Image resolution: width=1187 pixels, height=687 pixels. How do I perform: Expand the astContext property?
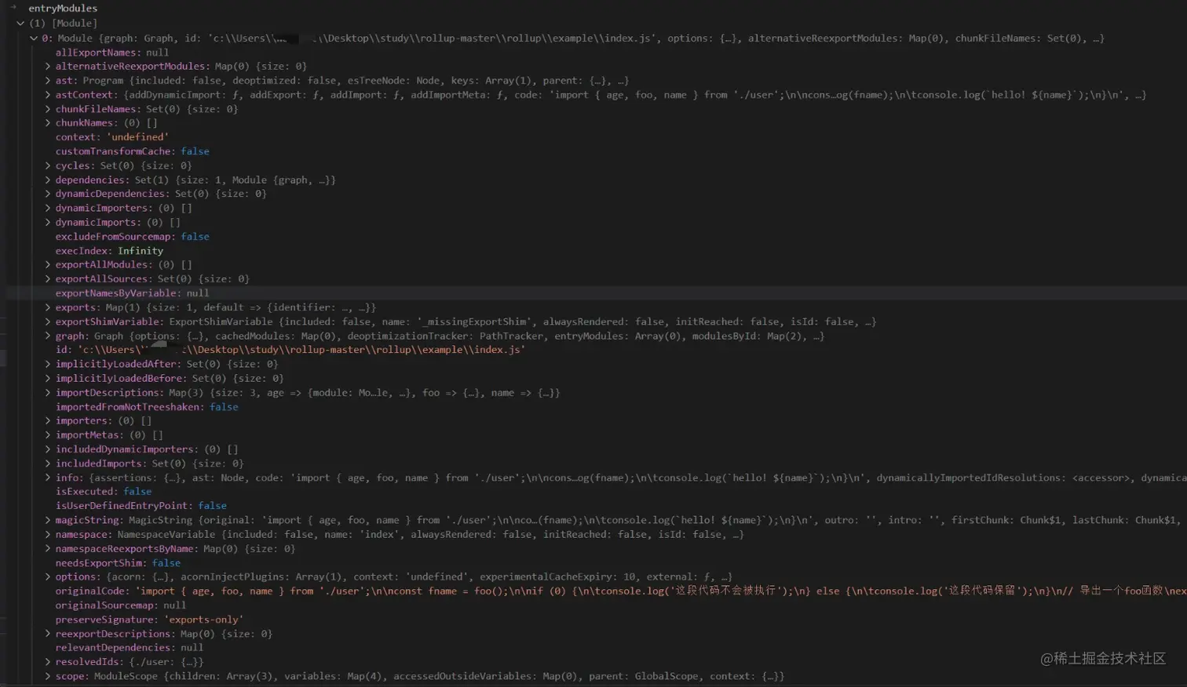coord(48,94)
